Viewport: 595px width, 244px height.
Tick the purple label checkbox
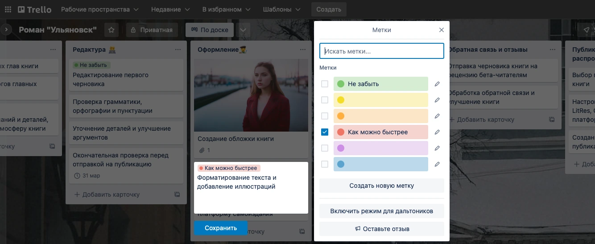325,148
